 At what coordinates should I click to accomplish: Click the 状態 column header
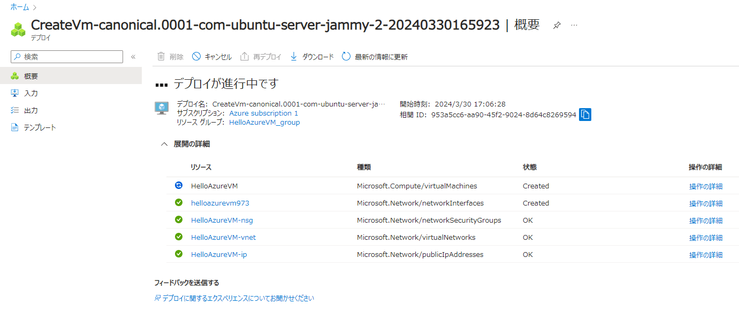pos(530,168)
